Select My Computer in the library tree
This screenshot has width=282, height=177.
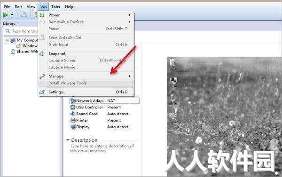27,40
